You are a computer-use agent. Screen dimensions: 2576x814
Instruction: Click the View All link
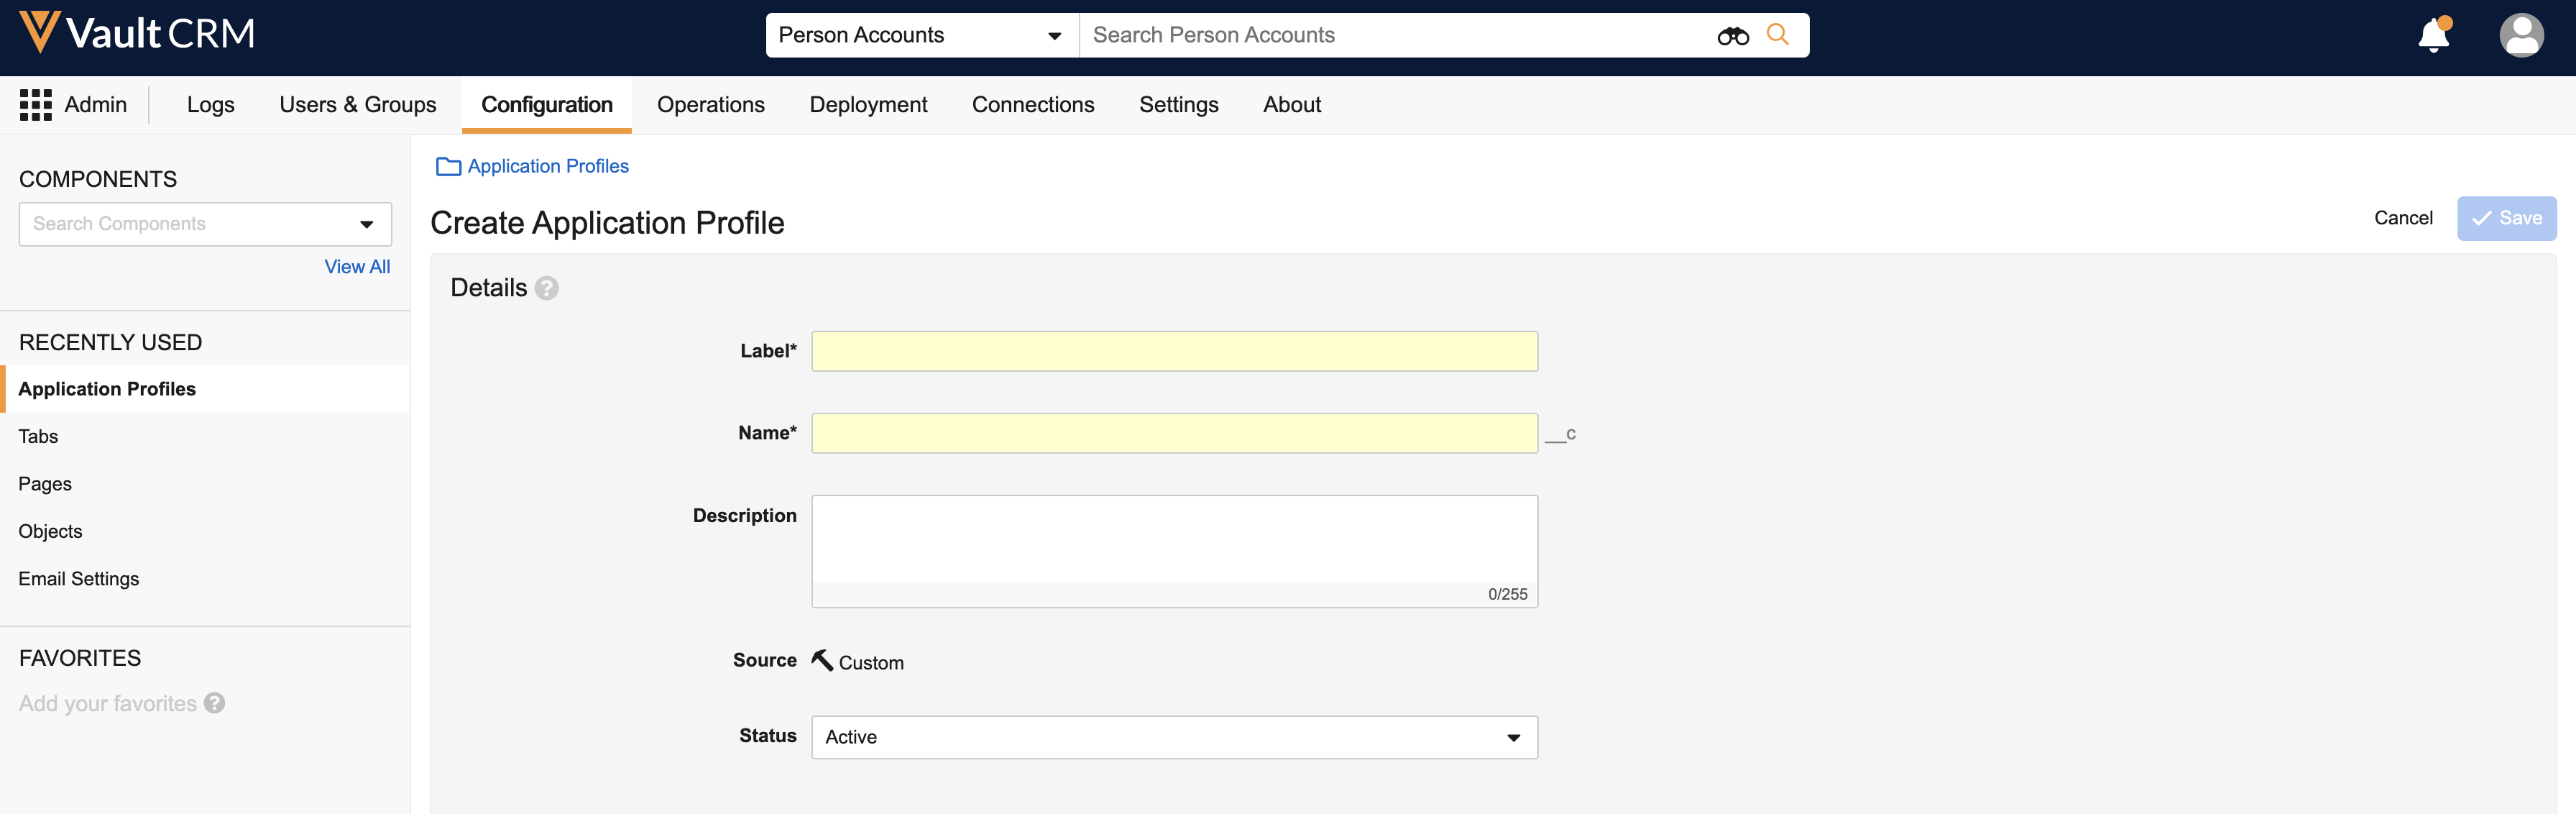357,267
